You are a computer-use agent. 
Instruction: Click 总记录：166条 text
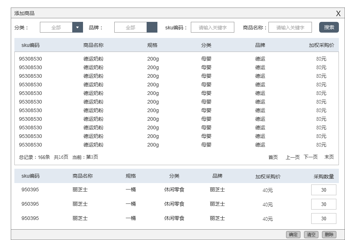(34, 157)
